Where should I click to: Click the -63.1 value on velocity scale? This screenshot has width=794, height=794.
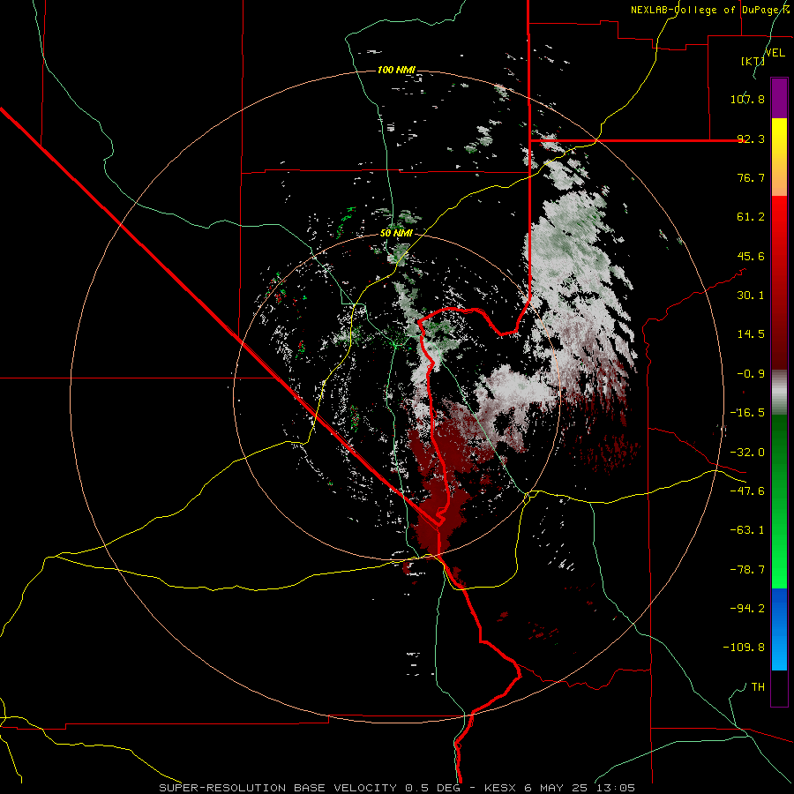pos(747,530)
